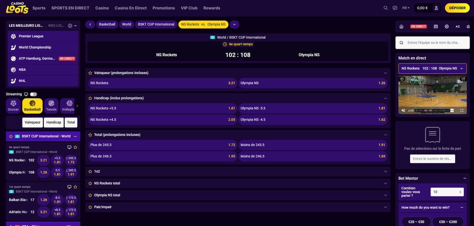
Task: Click the reservation number input field
Action: pos(433,159)
